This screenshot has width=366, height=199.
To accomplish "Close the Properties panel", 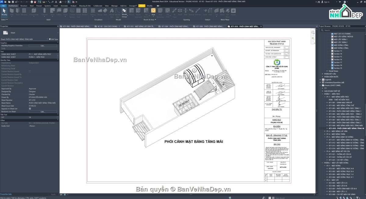I will (x=58, y=27).
